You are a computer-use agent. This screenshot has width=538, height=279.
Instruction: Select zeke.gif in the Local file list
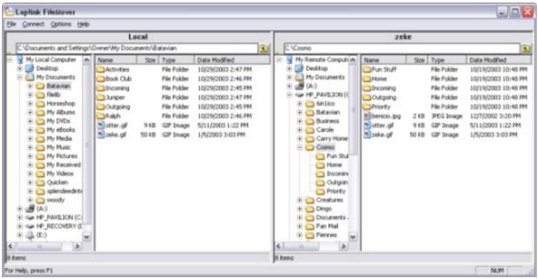coord(116,135)
